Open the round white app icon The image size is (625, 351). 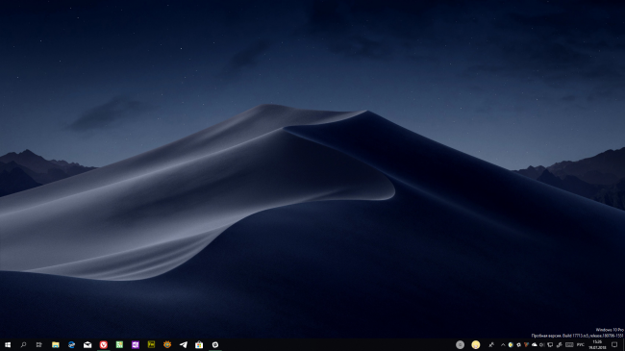pyautogui.click(x=214, y=344)
